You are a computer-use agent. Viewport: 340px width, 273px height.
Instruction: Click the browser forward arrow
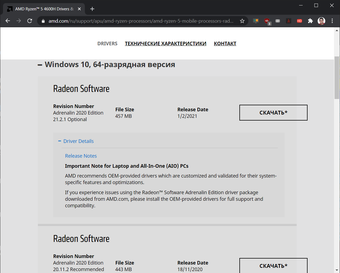pyautogui.click(x=19, y=21)
